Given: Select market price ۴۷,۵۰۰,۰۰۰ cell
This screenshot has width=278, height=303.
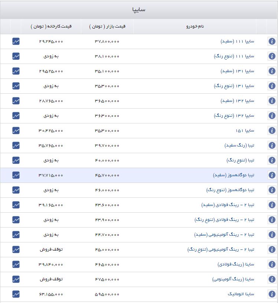Looking at the screenshot, I should [x=107, y=280].
